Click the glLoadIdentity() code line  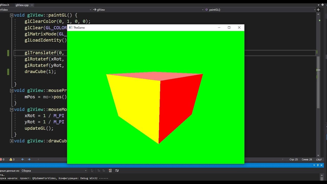click(46, 40)
